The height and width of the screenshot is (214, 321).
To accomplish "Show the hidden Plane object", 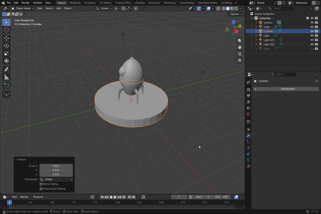I will point(312,49).
